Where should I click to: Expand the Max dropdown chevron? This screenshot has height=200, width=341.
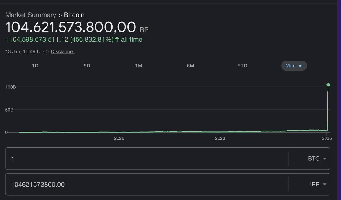pyautogui.click(x=300, y=66)
